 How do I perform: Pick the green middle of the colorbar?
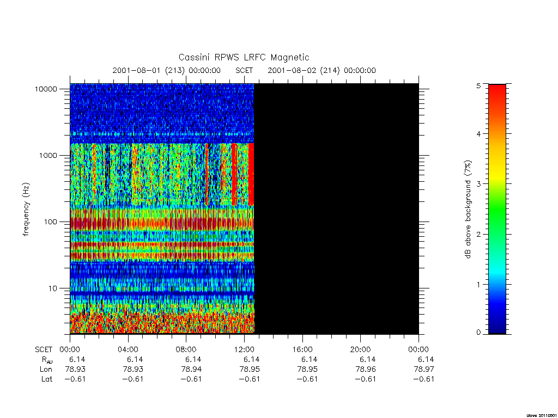coord(497,210)
